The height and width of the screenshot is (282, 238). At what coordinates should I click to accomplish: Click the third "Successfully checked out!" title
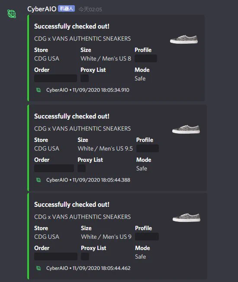pos(72,205)
